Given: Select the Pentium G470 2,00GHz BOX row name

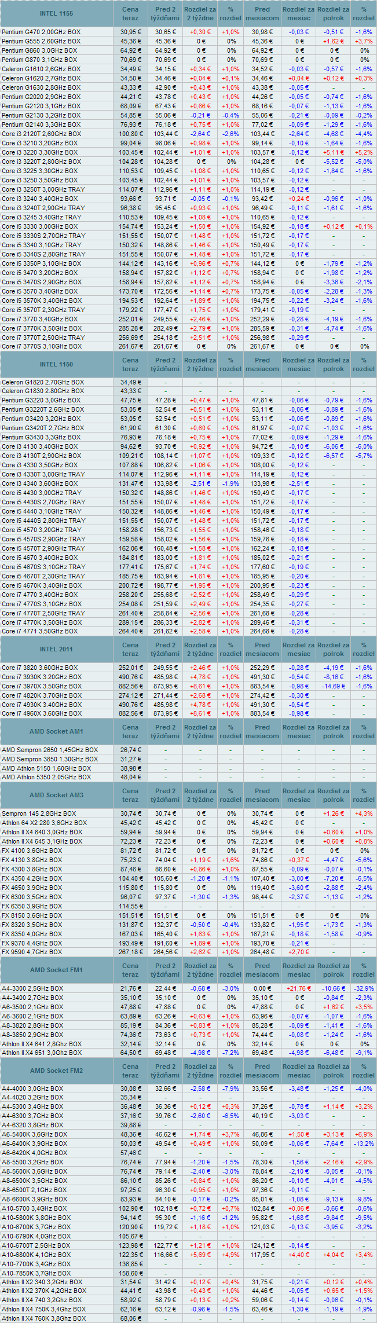Looking at the screenshot, I should 41,32.
